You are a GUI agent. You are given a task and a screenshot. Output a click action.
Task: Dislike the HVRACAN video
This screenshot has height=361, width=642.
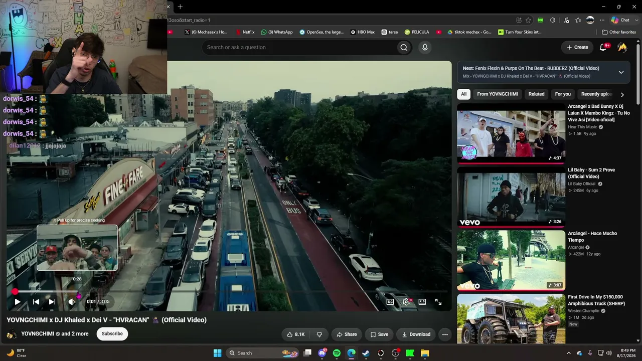pyautogui.click(x=319, y=334)
